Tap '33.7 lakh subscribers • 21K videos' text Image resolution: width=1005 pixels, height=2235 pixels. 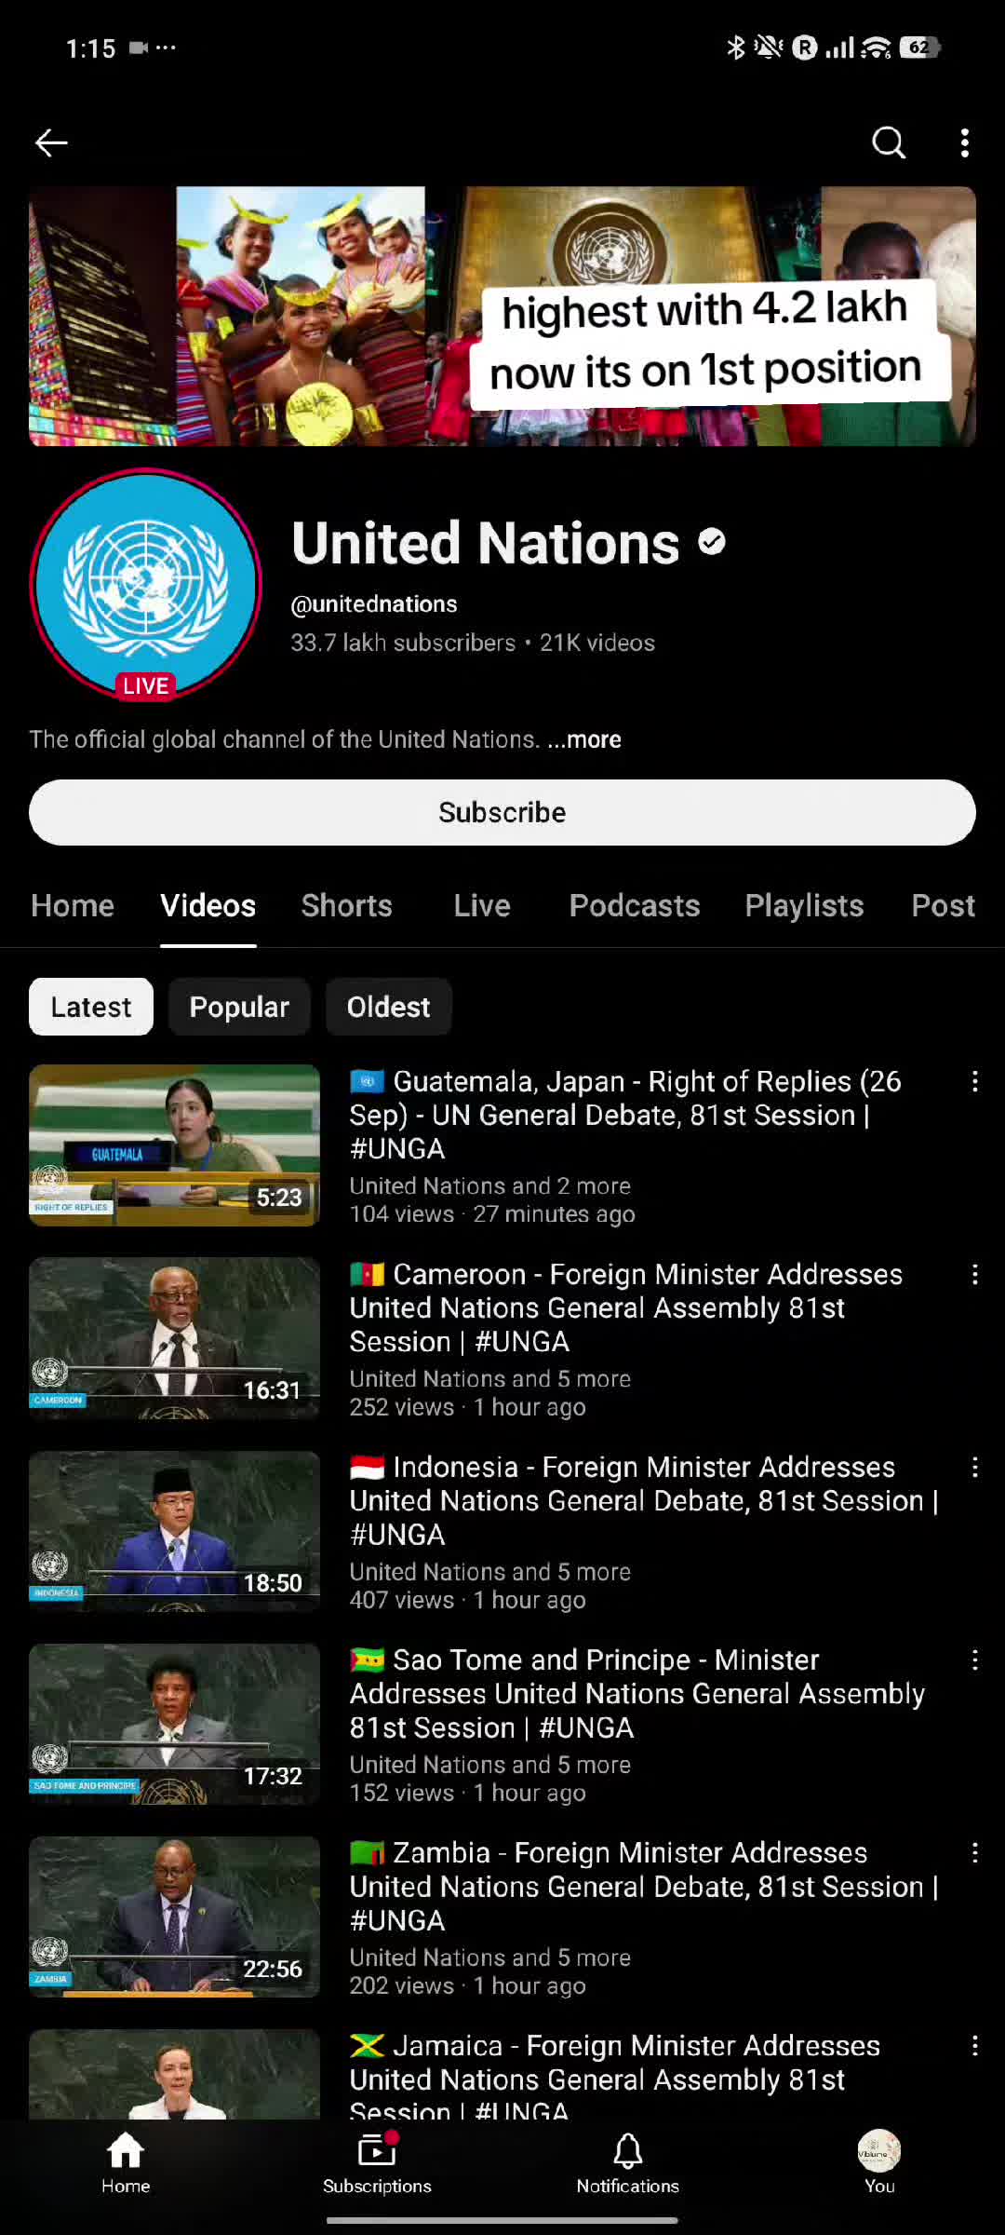(x=473, y=643)
